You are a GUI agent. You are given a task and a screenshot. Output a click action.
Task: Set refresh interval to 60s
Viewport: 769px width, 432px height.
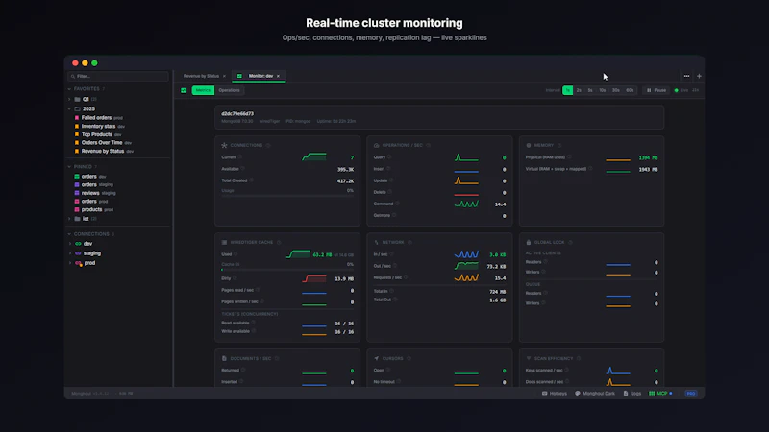click(x=630, y=90)
